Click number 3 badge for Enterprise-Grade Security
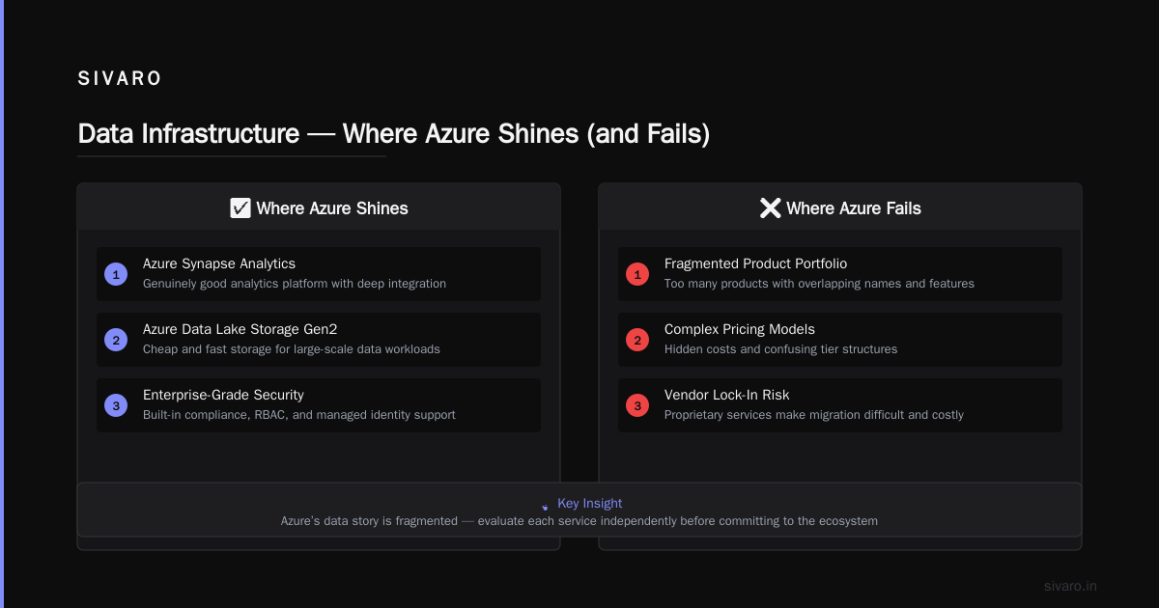Image resolution: width=1159 pixels, height=608 pixels. pyautogui.click(x=116, y=405)
